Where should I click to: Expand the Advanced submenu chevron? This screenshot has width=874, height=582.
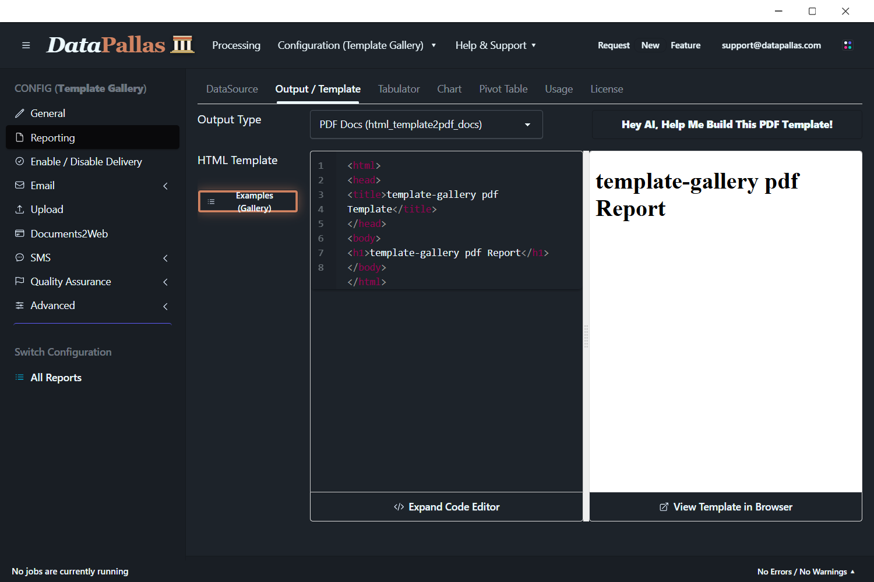pyautogui.click(x=165, y=306)
